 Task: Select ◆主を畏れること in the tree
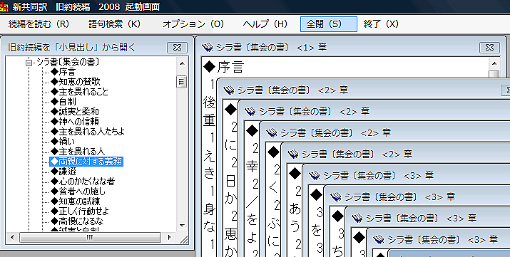(79, 92)
